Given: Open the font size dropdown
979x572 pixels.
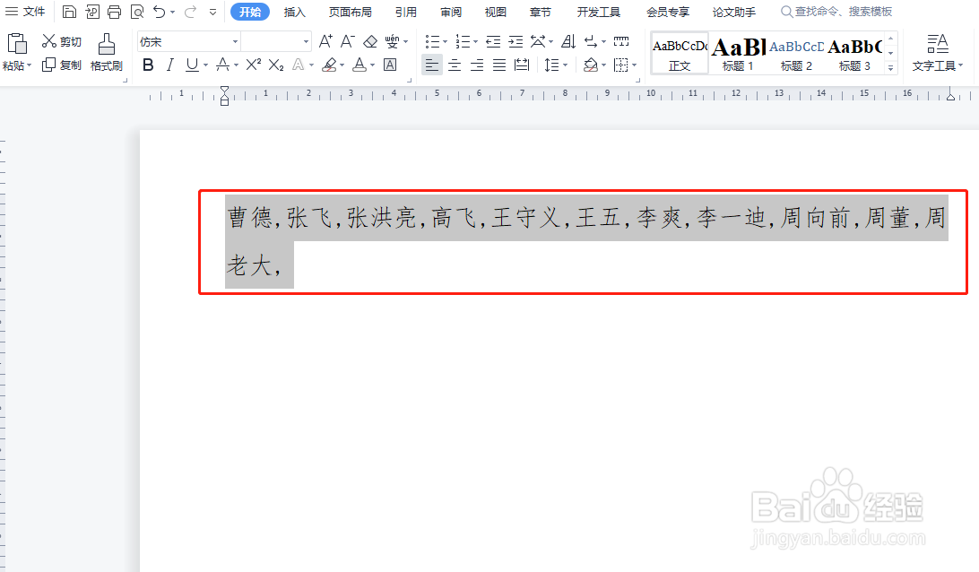Looking at the screenshot, I should (306, 42).
